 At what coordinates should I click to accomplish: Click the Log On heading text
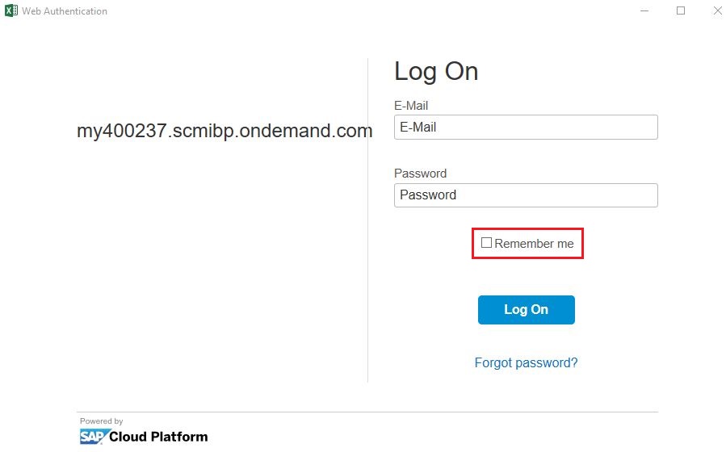436,72
